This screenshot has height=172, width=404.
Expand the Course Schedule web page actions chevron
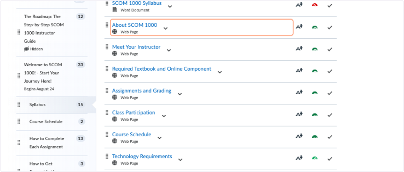click(160, 138)
